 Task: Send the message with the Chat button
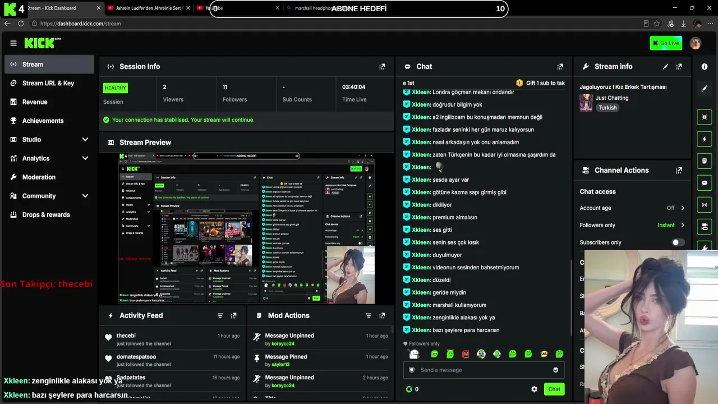coord(554,389)
